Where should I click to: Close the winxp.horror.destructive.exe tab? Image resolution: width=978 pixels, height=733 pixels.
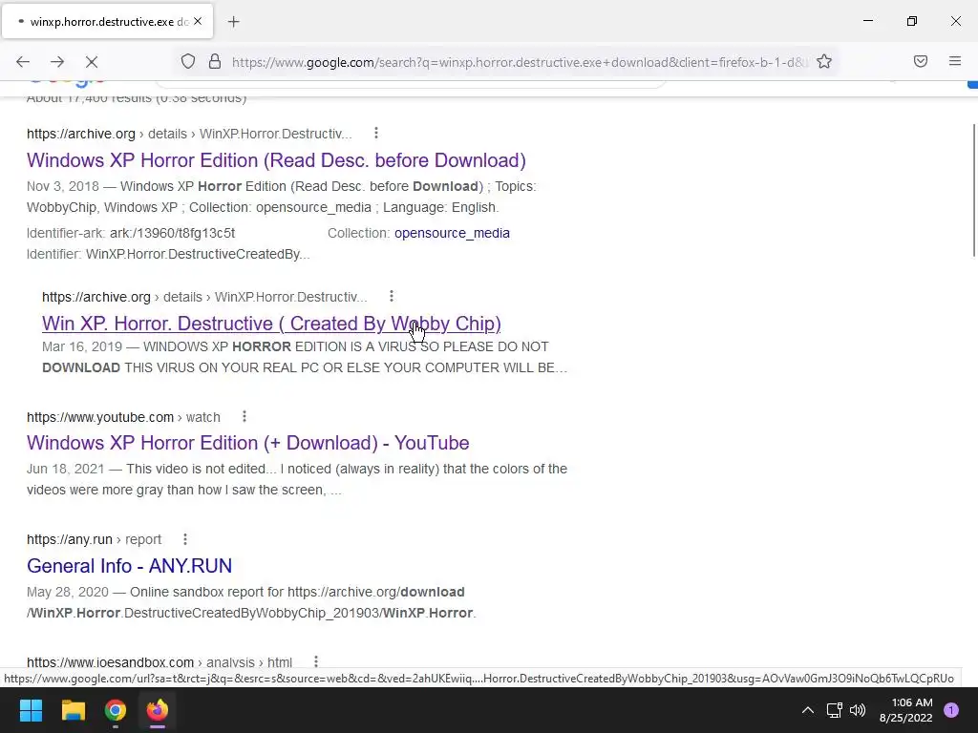pyautogui.click(x=198, y=21)
